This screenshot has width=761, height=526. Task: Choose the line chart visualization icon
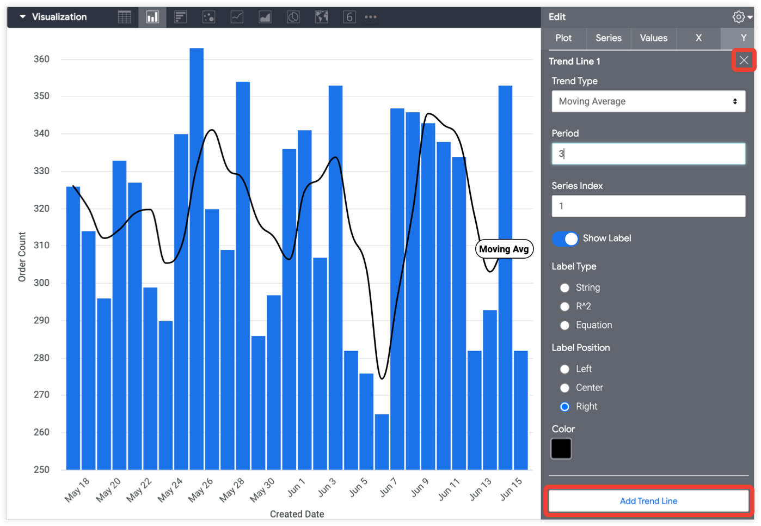pyautogui.click(x=237, y=17)
